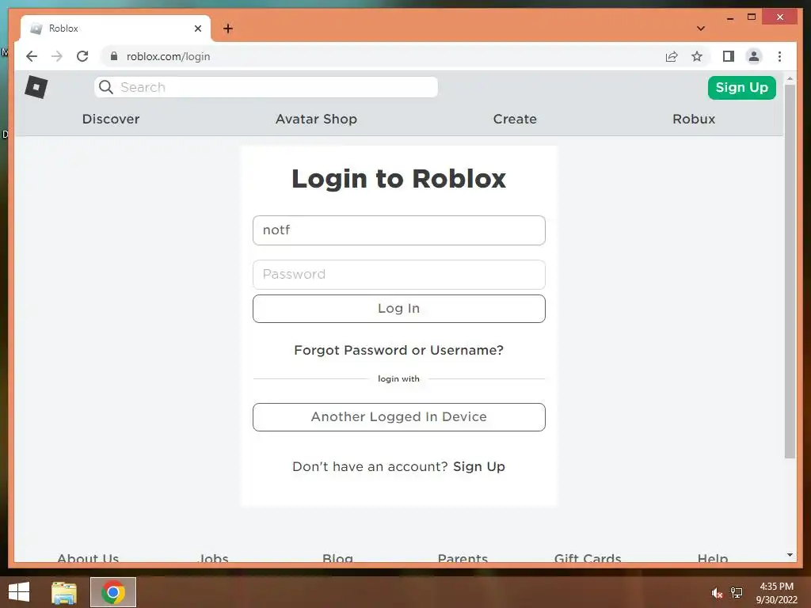The image size is (811, 608).
Task: Open the Create menu item
Action: (515, 119)
